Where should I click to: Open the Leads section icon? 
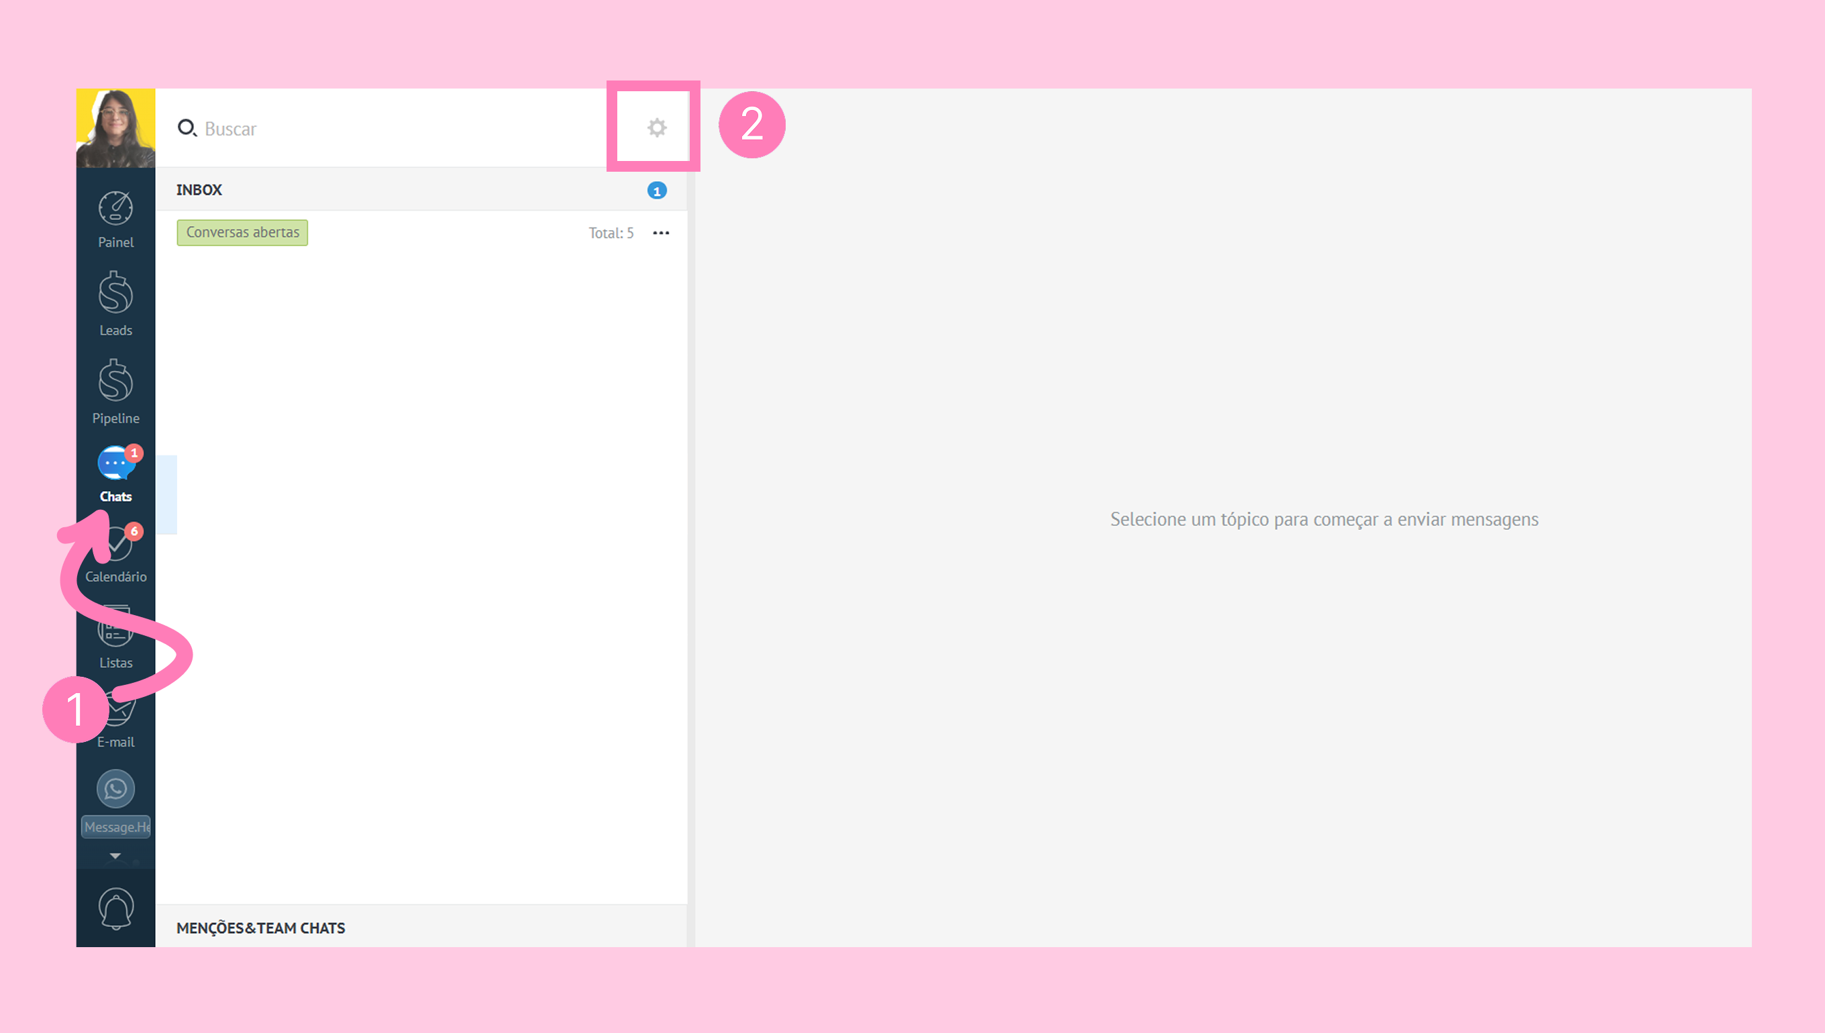tap(115, 294)
